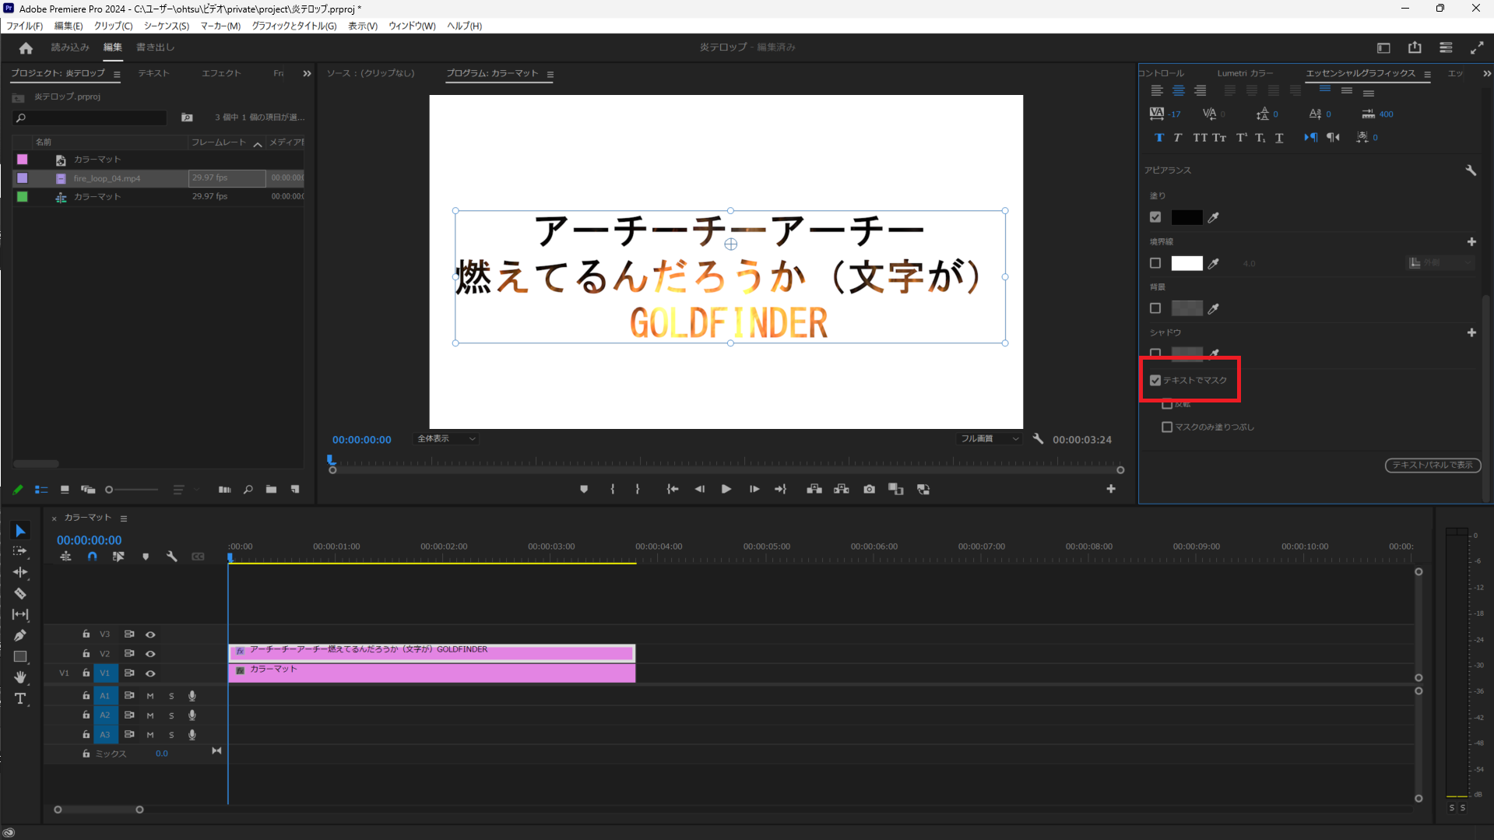Click the Appearance wrench settings icon

pos(1471,170)
